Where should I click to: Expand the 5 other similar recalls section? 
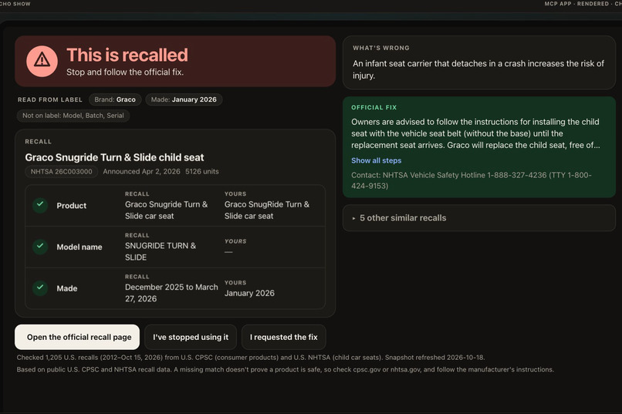(478, 218)
